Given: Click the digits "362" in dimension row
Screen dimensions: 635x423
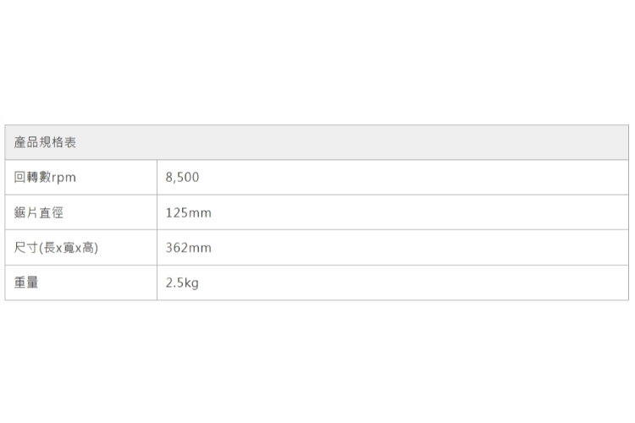Looking at the screenshot, I should pos(176,248).
